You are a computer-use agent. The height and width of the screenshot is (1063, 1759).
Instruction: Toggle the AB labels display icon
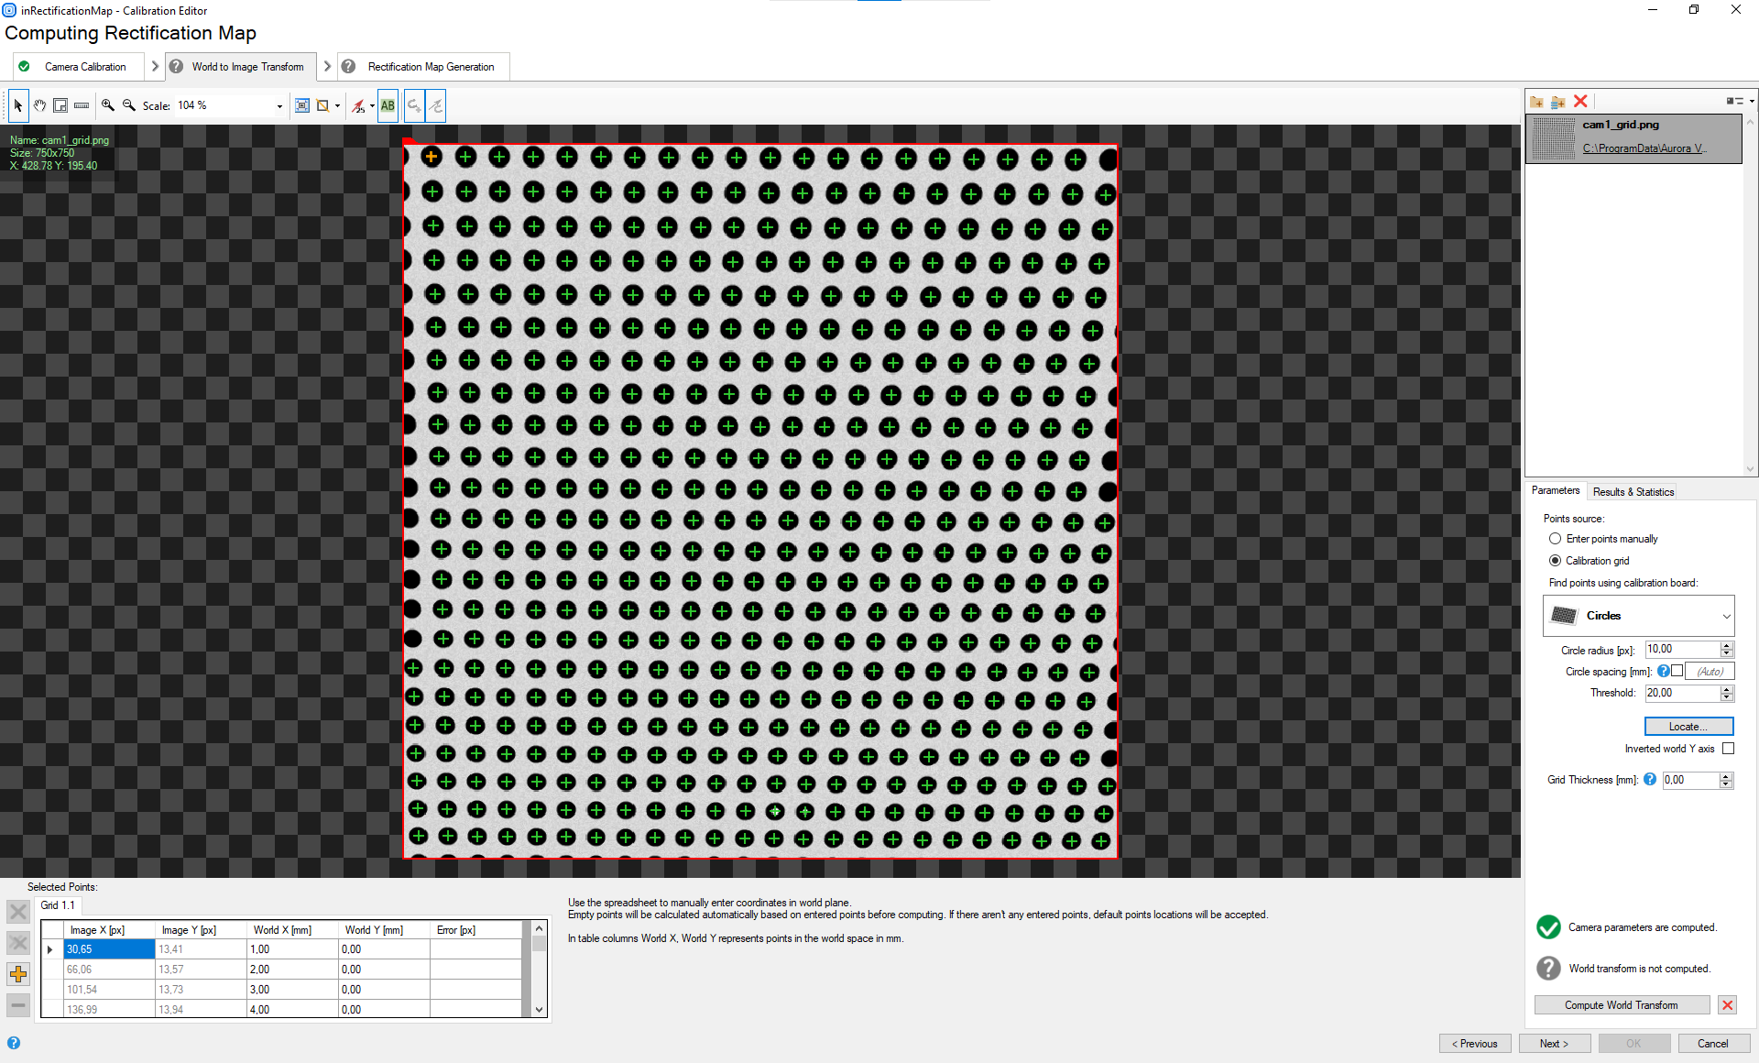388,105
